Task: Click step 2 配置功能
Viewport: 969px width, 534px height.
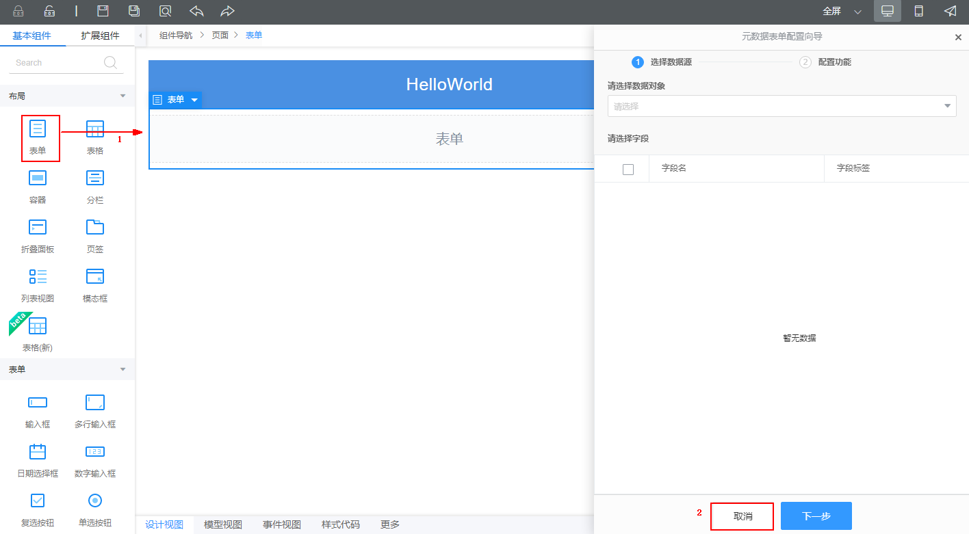Action: (826, 62)
